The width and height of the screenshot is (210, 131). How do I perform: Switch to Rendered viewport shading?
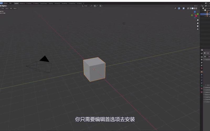point(196,8)
